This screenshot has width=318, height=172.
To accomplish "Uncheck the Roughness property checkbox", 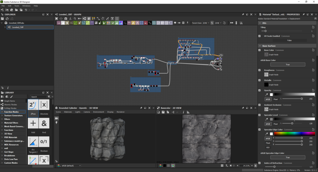I will pyautogui.click(x=260, y=70).
